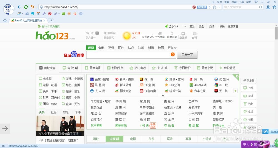The height and width of the screenshot is (148, 278).
Task: Select the 音乐 search category
Action: tap(101, 48)
